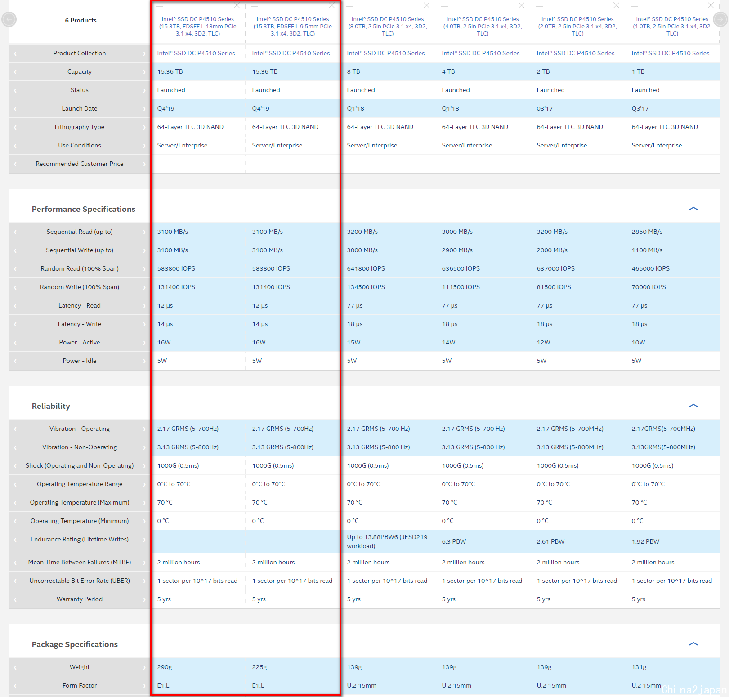Screen dimensions: 729x697
Task: Collapse the Package Specifications section
Action: coord(693,644)
